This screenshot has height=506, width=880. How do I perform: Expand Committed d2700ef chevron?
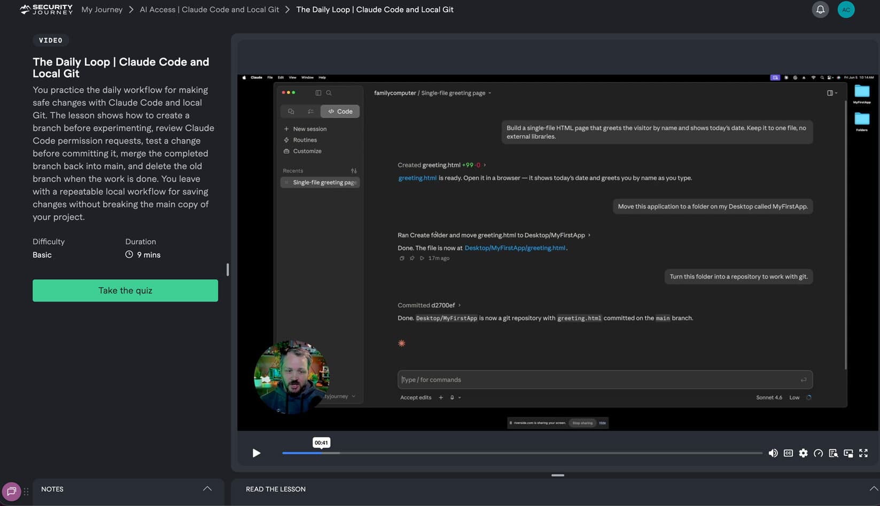[x=460, y=305]
